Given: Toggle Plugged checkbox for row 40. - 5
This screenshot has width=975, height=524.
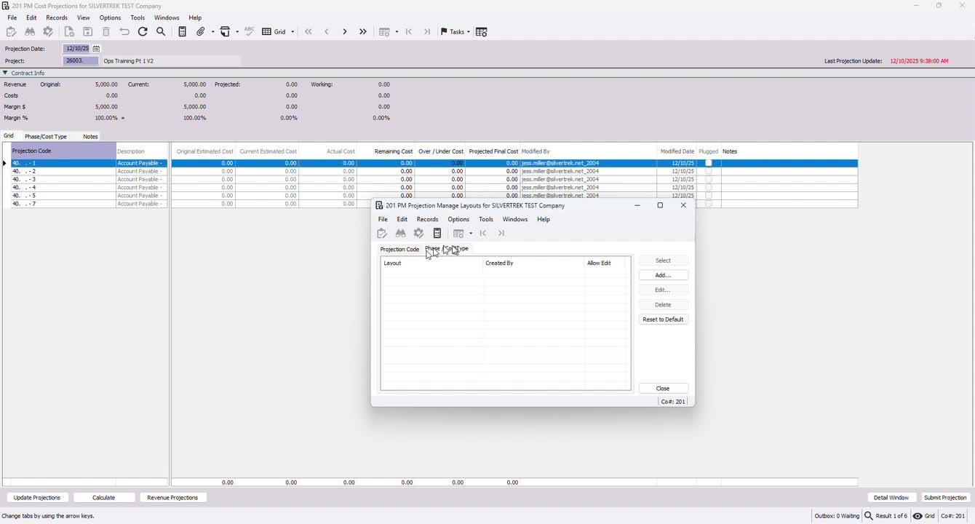Looking at the screenshot, I should [x=709, y=196].
